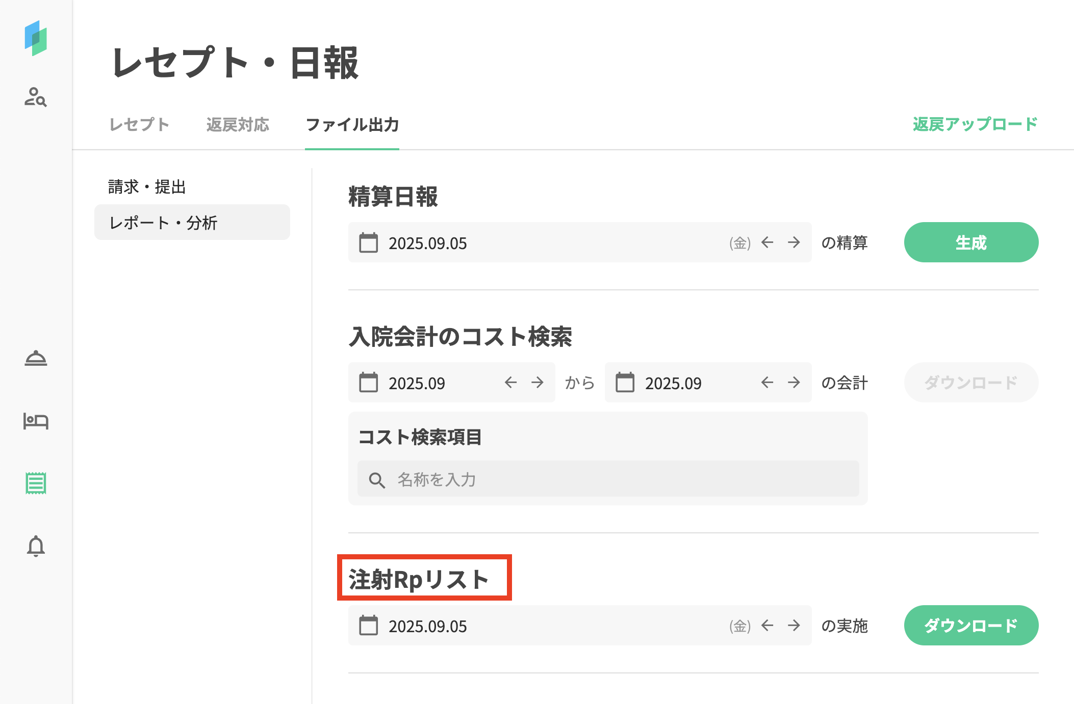Click the 返戻アップロード link

[x=975, y=124]
